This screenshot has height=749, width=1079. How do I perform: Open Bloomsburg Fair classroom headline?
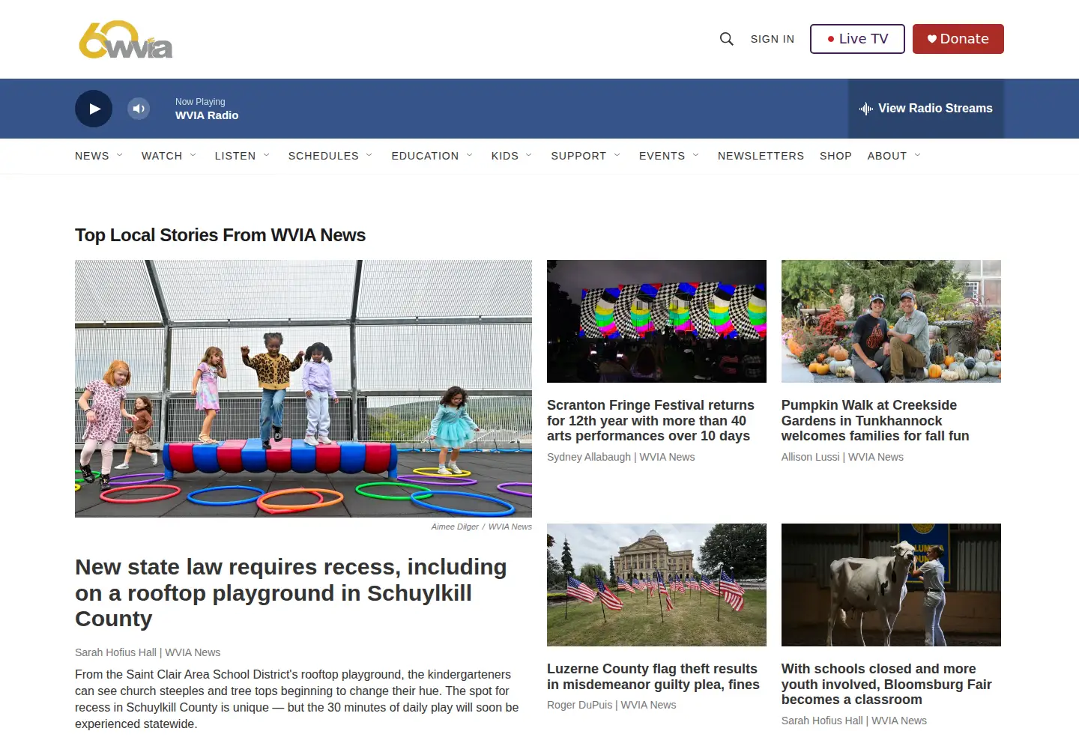(x=886, y=685)
